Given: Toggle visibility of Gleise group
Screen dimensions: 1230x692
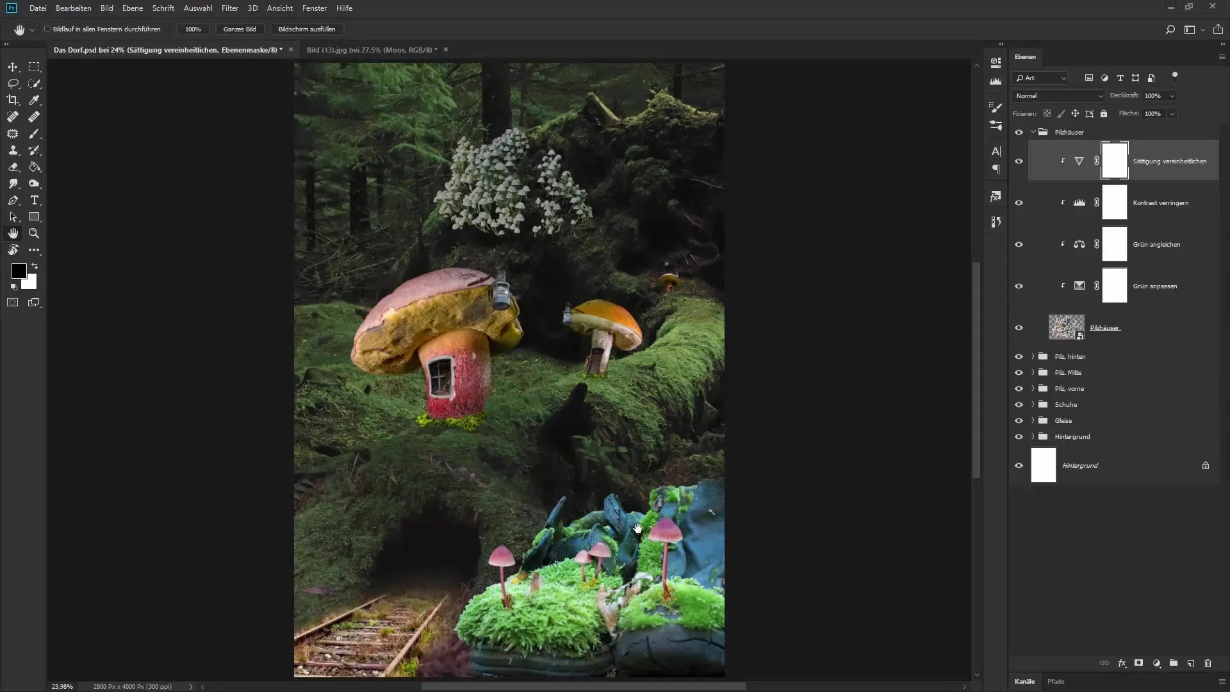Looking at the screenshot, I should click(x=1019, y=421).
